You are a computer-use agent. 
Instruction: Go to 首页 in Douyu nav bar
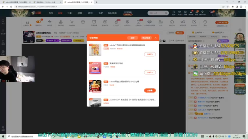point(51,13)
